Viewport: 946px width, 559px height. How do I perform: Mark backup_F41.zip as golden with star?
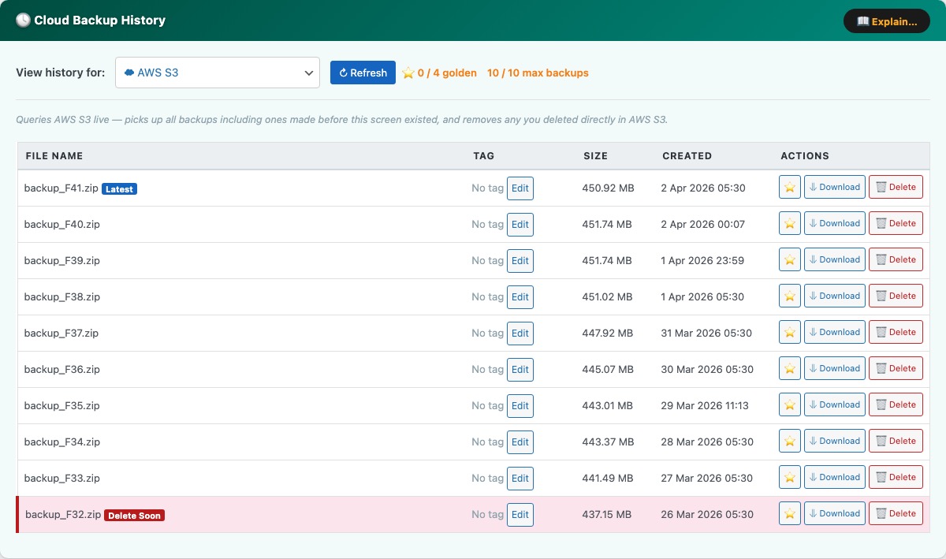(x=790, y=187)
